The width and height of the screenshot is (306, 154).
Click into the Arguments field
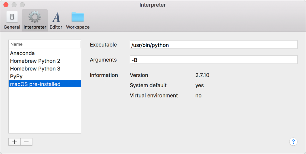pyautogui.click(x=214, y=60)
